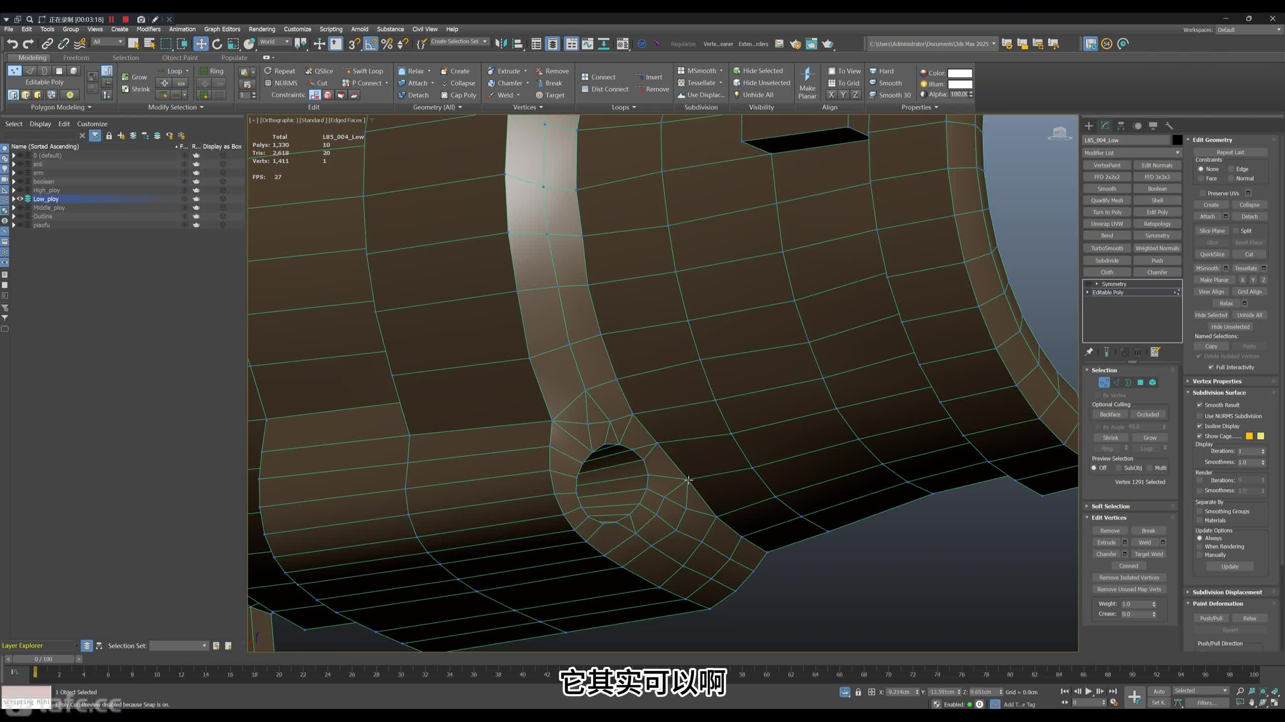The height and width of the screenshot is (722, 1285).
Task: Click the object color black swatch
Action: [x=1177, y=140]
